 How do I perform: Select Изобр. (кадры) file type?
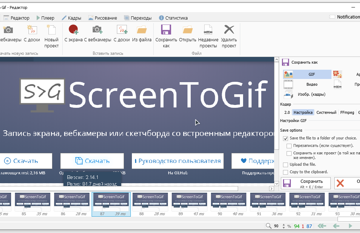click(x=307, y=94)
